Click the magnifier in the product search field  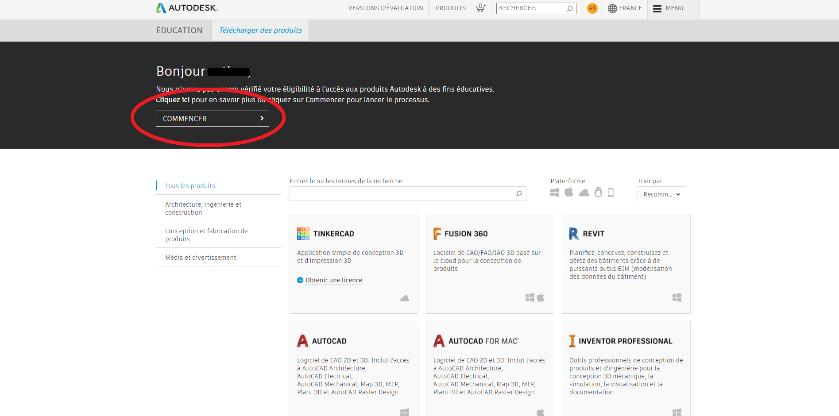[519, 193]
